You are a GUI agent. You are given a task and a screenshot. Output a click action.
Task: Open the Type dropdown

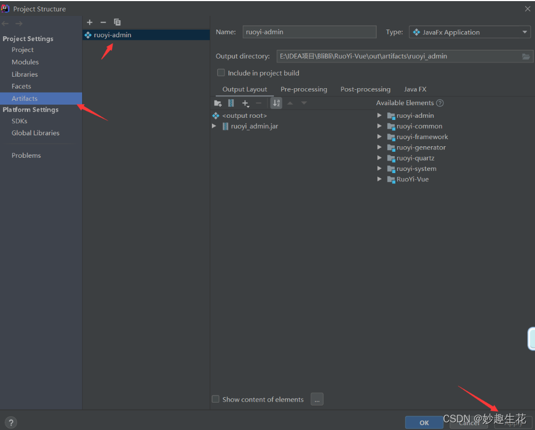469,32
